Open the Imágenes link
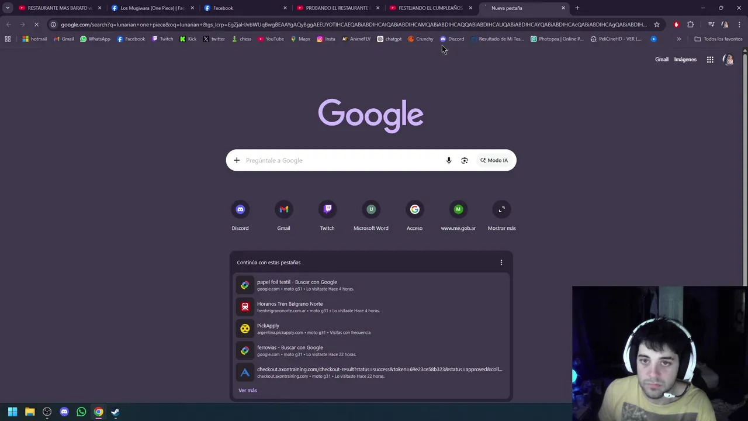 tap(685, 60)
